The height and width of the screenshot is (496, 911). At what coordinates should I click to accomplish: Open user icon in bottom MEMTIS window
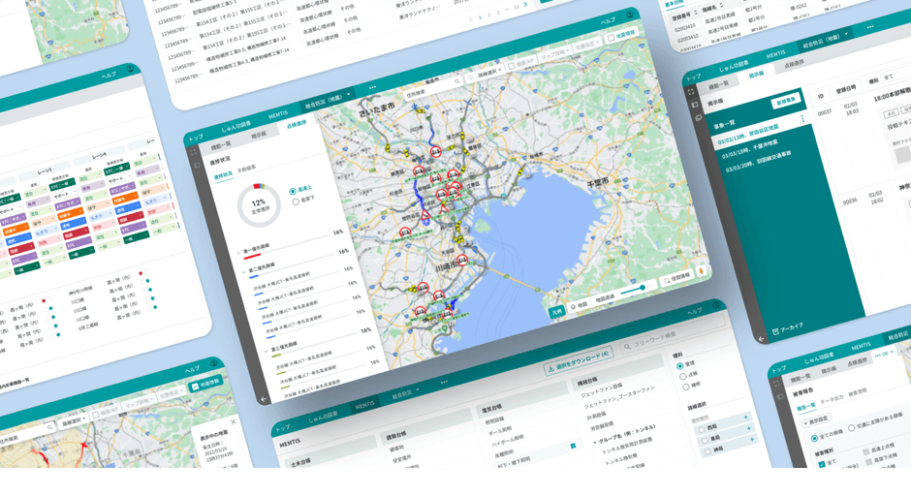tap(716, 304)
